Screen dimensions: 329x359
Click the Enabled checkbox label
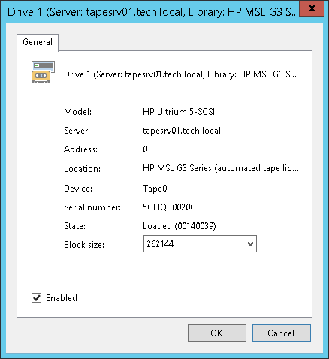pos(62,298)
